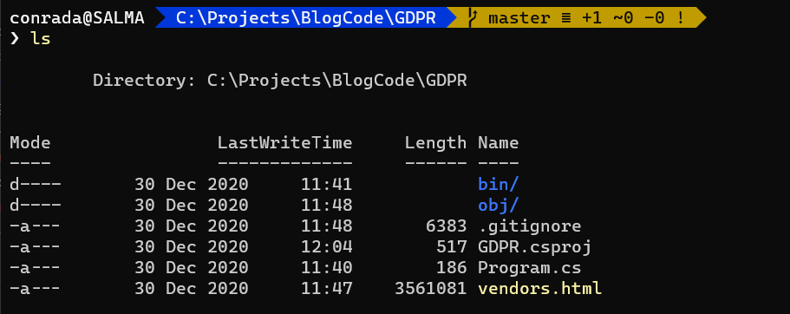Click the prompt chevron before ls
Viewport: 790px width, 314px height.
(15, 38)
